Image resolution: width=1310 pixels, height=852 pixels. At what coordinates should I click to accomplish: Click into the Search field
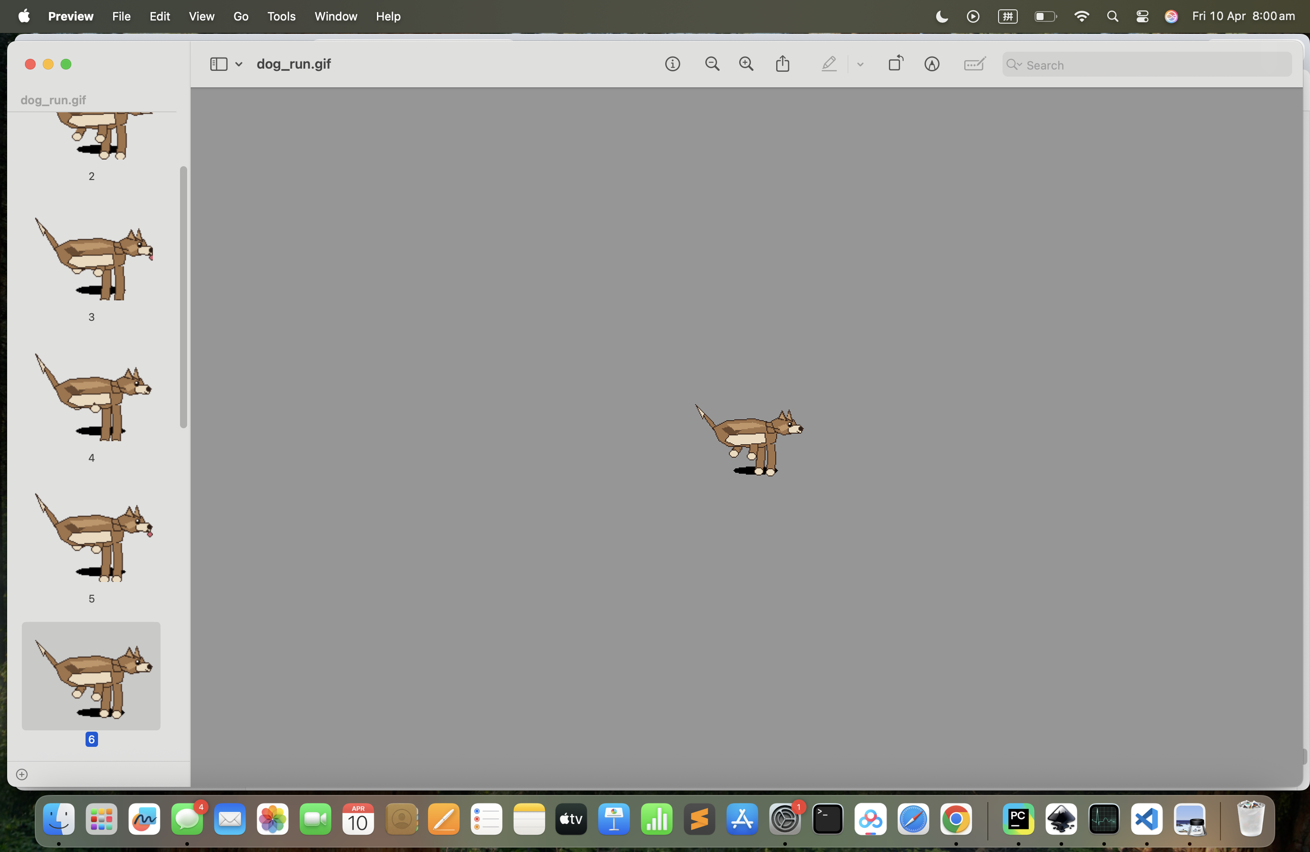(1147, 65)
